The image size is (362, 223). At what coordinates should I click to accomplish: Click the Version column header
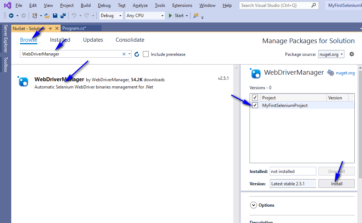[x=337, y=98]
